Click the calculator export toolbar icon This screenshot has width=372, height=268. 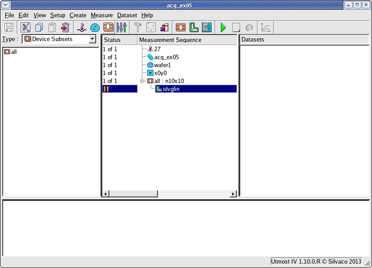pyautogui.click(x=207, y=27)
